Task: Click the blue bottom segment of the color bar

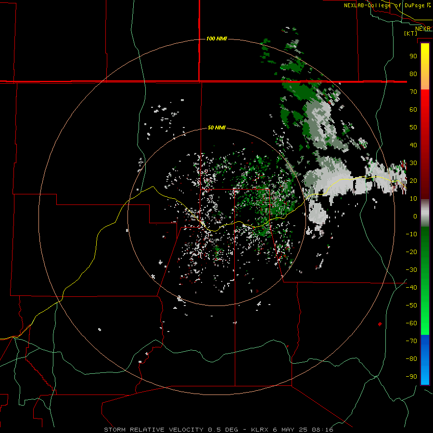Action: [425, 360]
